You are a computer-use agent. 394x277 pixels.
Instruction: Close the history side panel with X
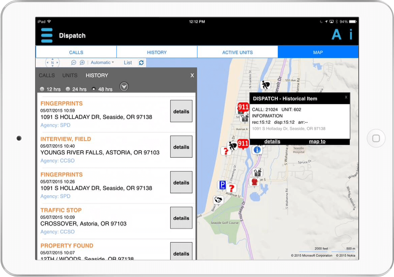pyautogui.click(x=192, y=75)
